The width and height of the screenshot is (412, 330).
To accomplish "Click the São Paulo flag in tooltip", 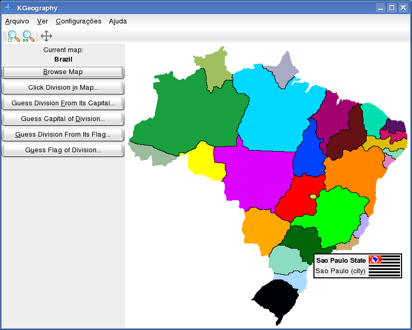I will [x=384, y=266].
